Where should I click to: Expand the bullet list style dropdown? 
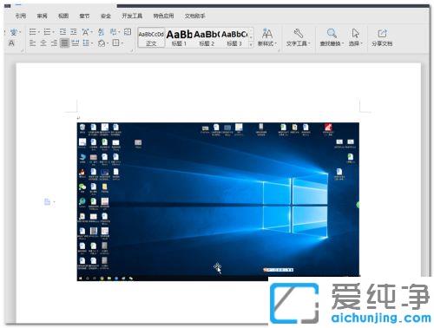(x=38, y=32)
